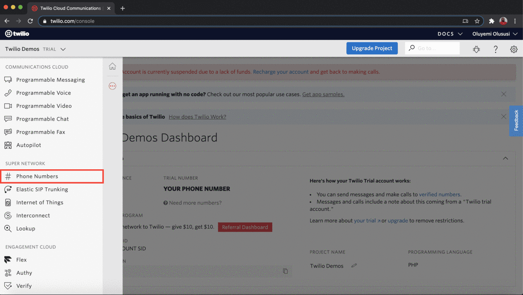Open Chrome three-dot menu
The height and width of the screenshot is (295, 523).
pos(515,21)
